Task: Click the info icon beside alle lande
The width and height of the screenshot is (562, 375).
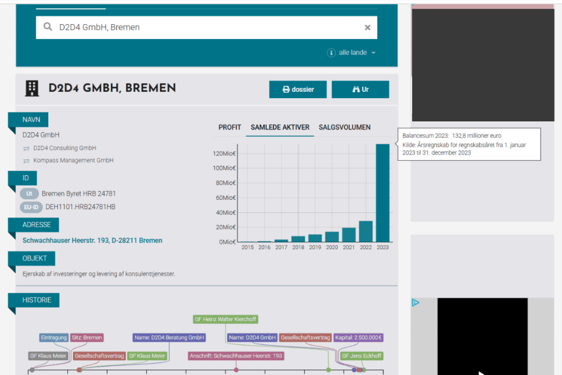Action: pyautogui.click(x=331, y=53)
